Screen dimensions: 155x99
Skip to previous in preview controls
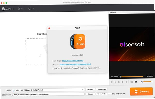(112, 82)
